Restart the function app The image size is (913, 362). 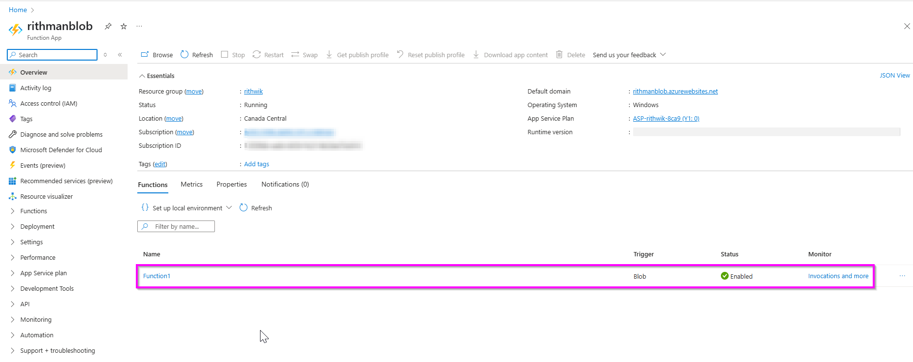tap(268, 55)
